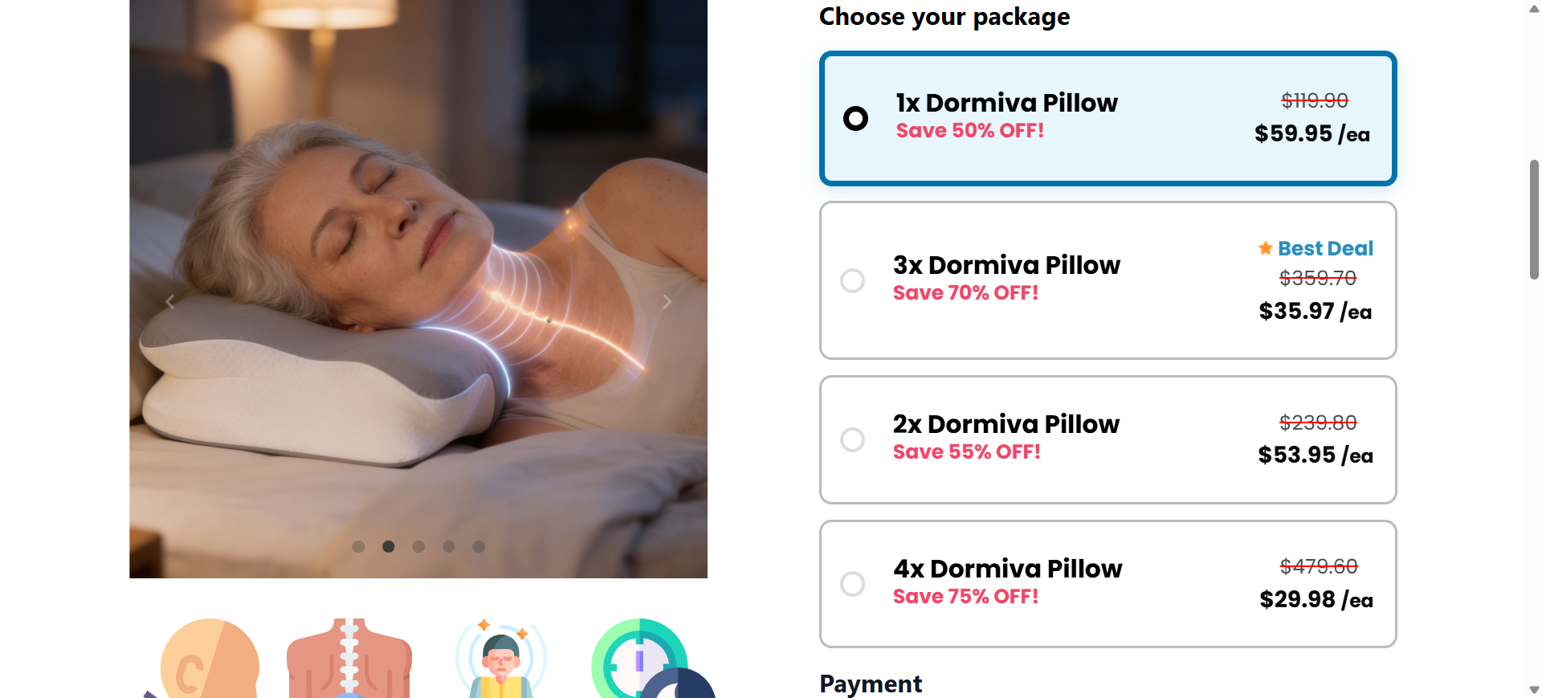Pick the 2x Dormiva Pillow radio option
1542x698 pixels.
(852, 439)
